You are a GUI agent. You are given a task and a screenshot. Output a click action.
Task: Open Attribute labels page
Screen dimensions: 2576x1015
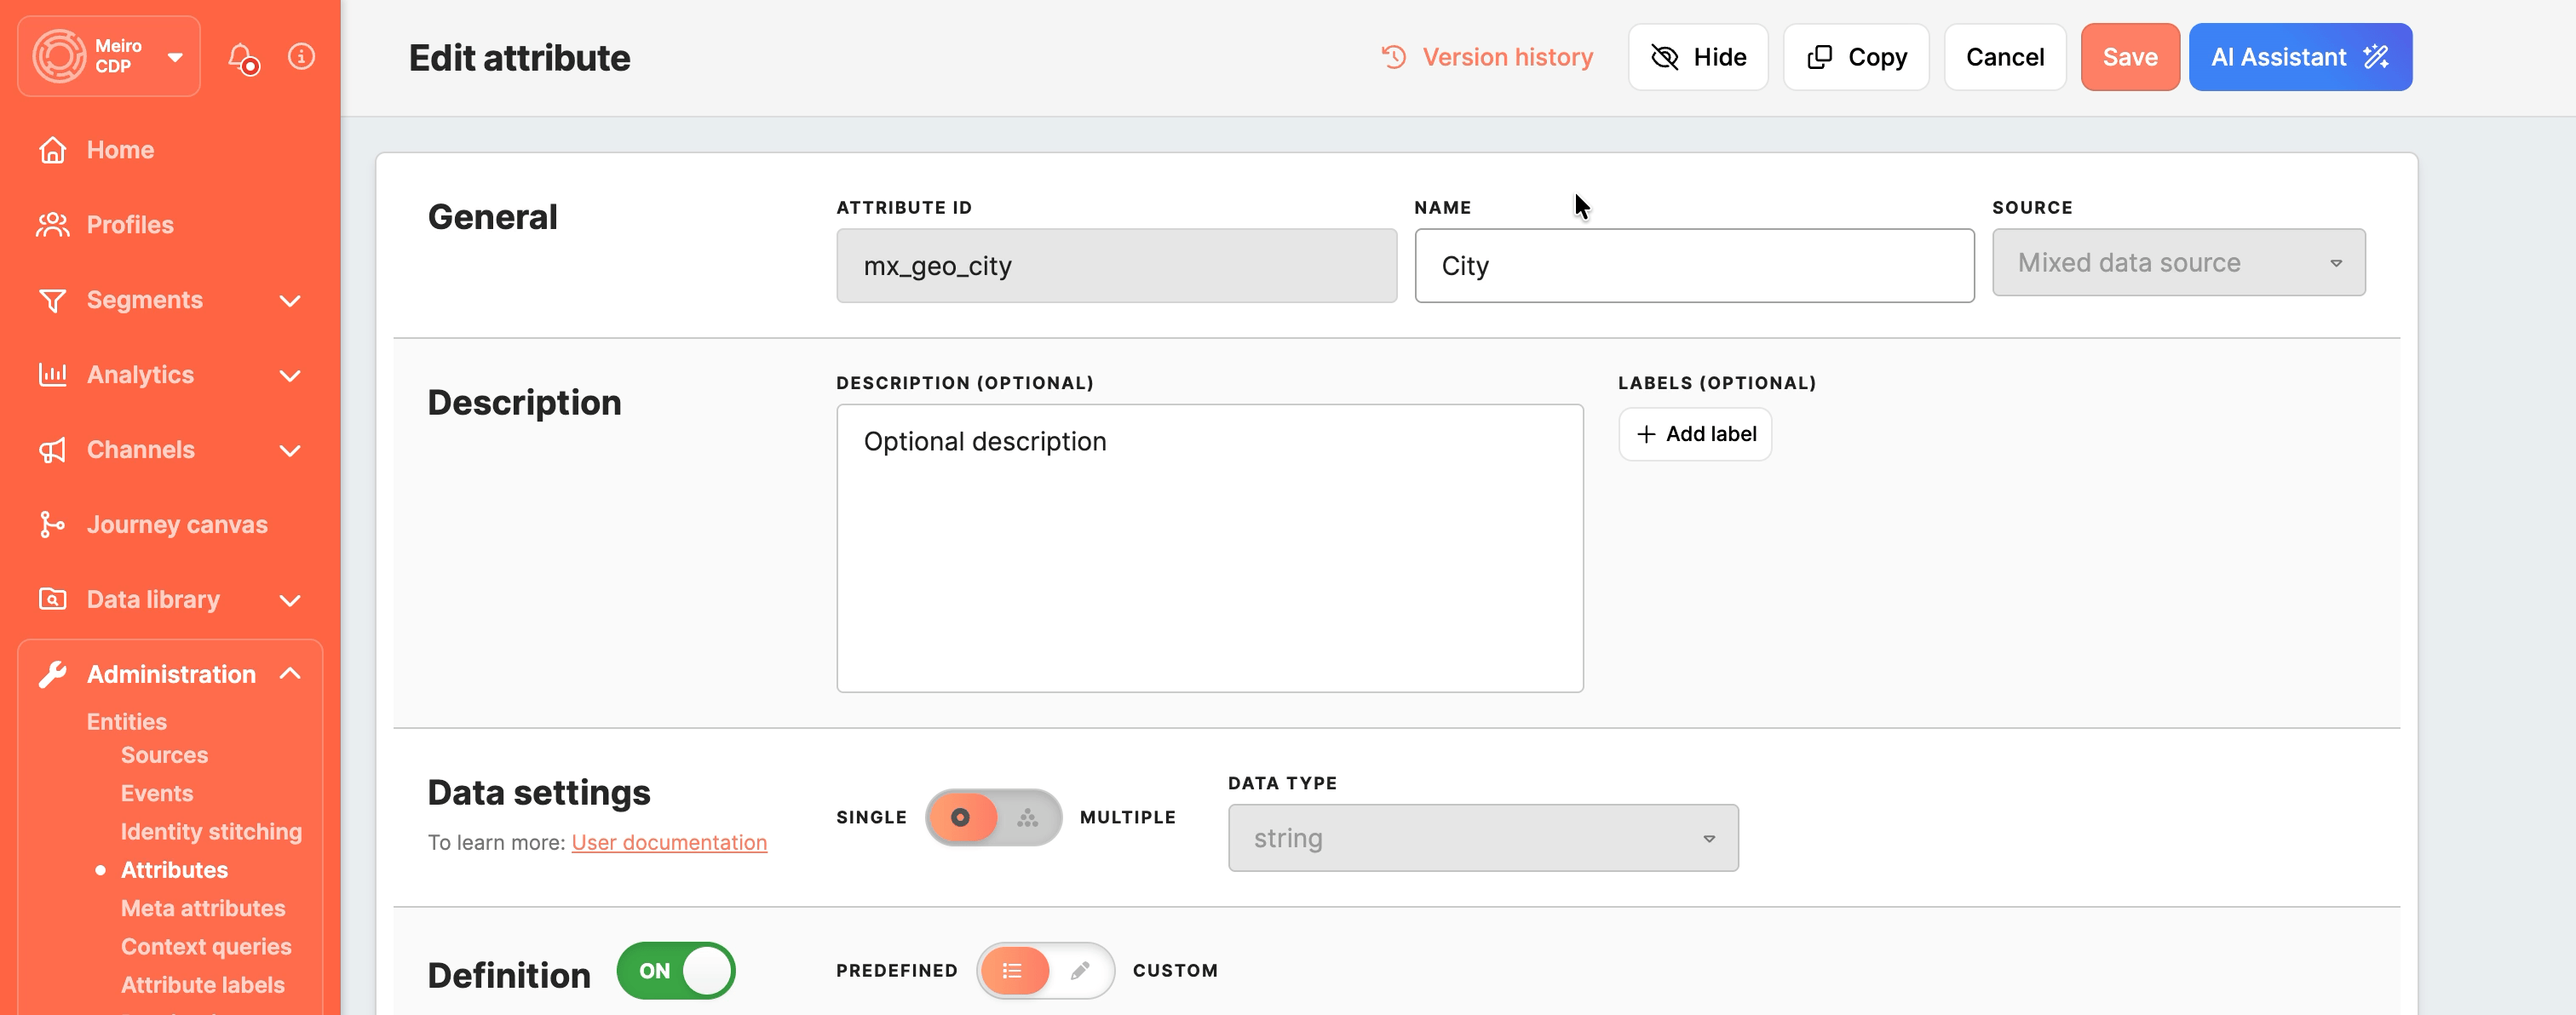click(x=203, y=985)
